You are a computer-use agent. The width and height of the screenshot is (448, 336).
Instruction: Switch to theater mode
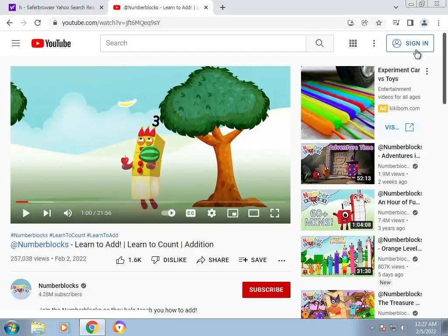[254, 213]
